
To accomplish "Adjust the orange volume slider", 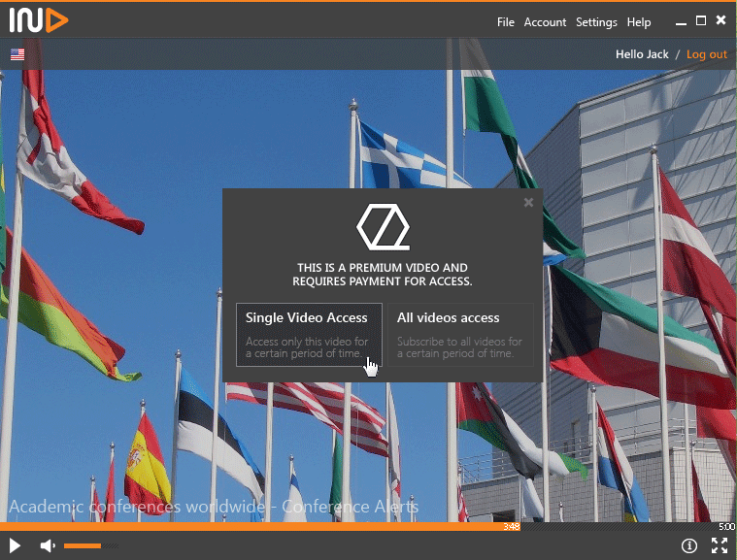I will 83,546.
